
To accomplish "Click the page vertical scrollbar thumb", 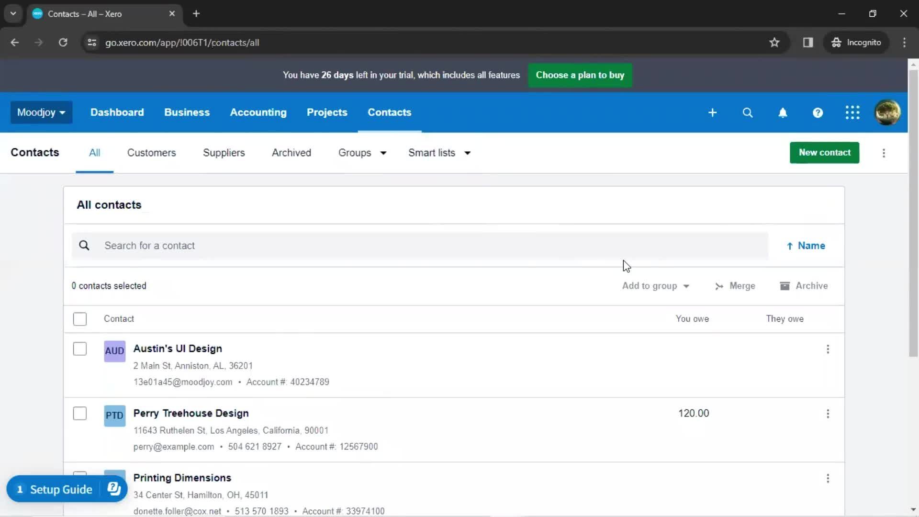I will [913, 213].
